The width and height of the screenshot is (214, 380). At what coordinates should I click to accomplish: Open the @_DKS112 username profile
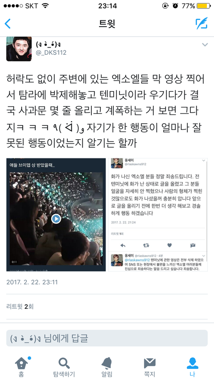(x=51, y=53)
